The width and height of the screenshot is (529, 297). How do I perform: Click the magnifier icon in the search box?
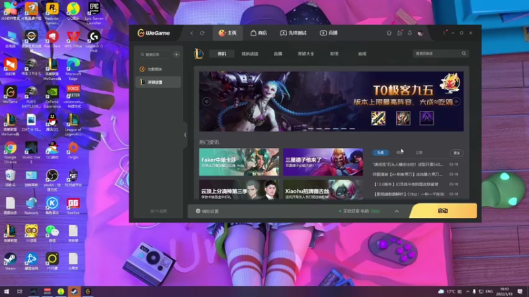(x=464, y=53)
